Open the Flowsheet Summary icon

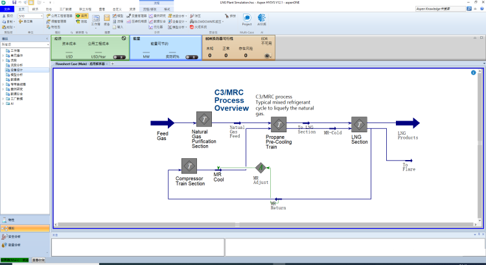click(x=114, y=21)
